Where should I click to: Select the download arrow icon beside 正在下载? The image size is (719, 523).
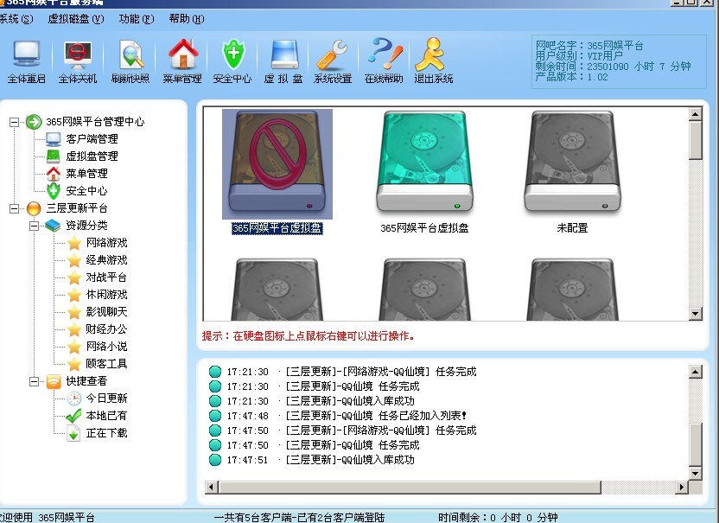[73, 433]
